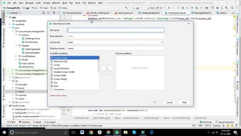Switch to MessageModel.kt tab
The height and width of the screenshot is (136, 241).
203,13
